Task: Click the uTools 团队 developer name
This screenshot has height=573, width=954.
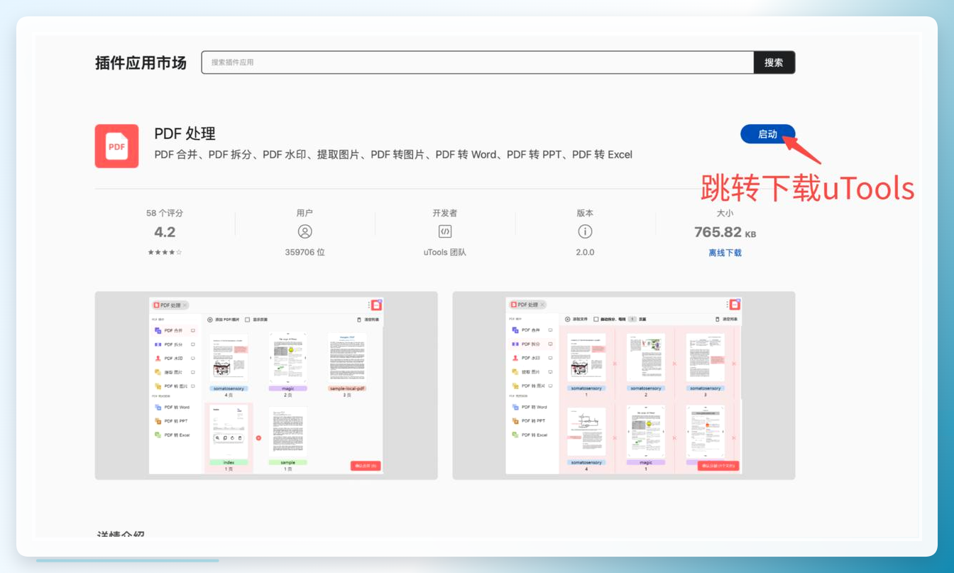Action: 445,252
